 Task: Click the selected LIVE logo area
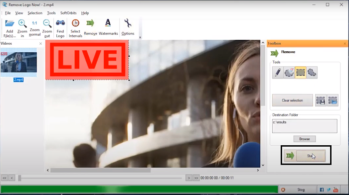click(87, 60)
